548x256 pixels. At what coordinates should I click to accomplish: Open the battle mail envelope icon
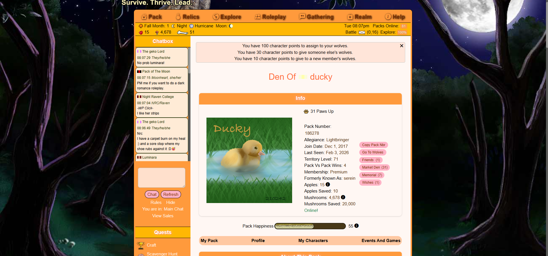coord(362,32)
